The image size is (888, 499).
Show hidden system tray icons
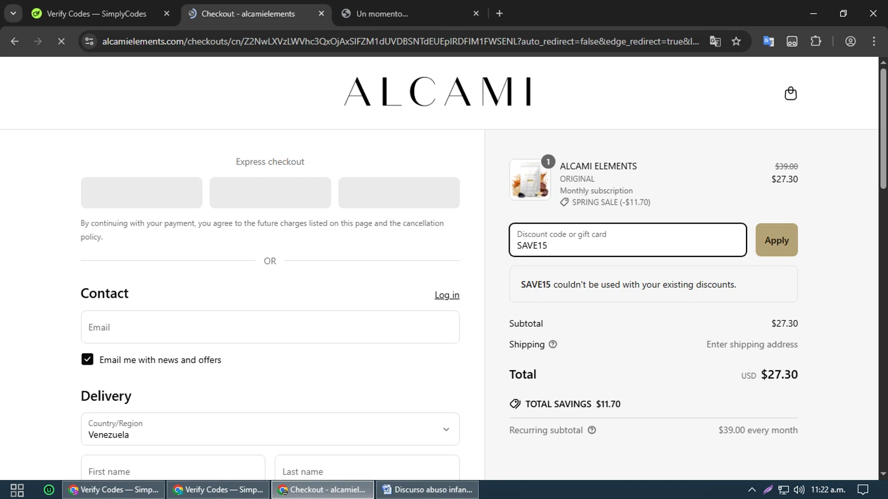(752, 490)
